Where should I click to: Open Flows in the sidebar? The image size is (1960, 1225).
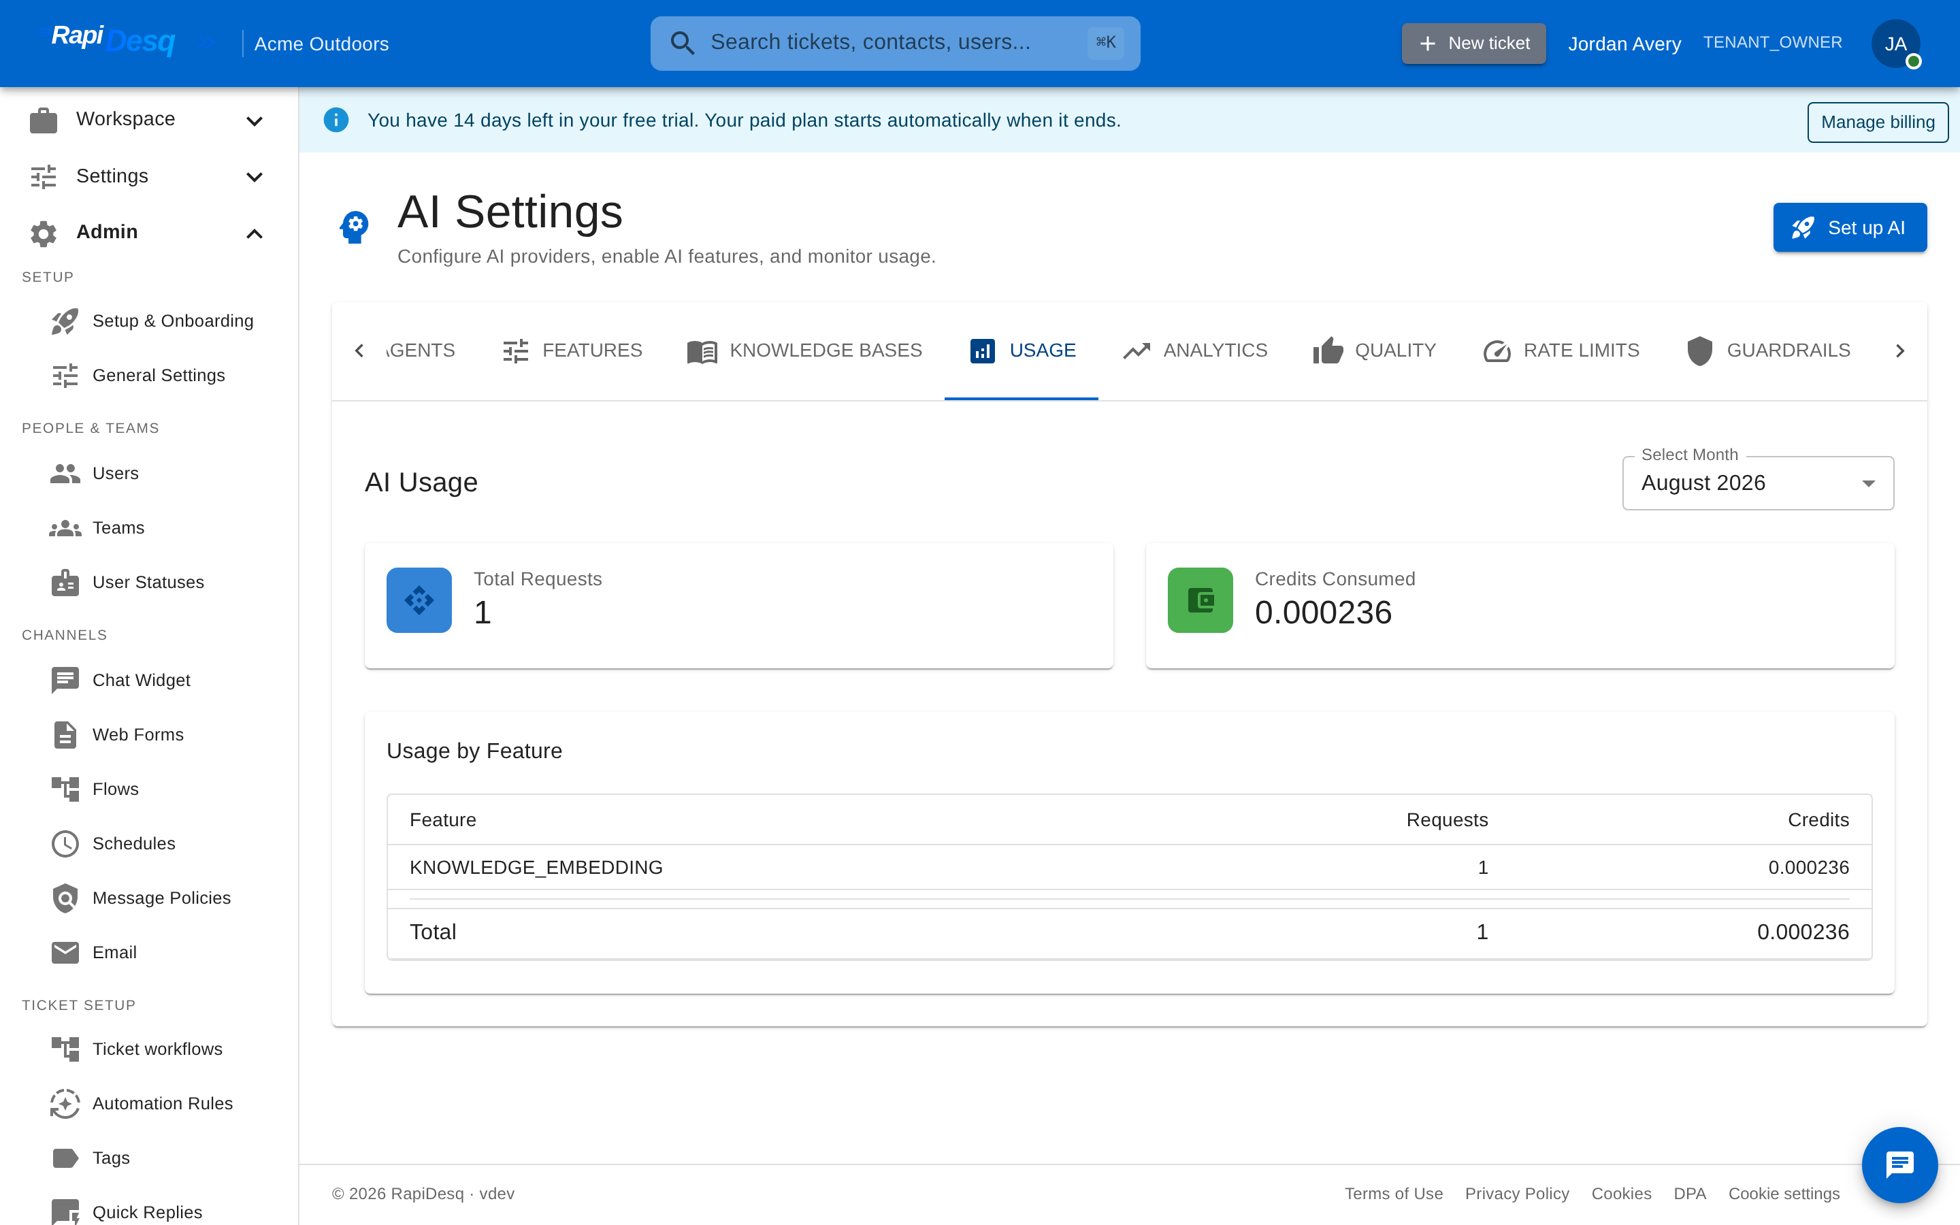[150, 788]
